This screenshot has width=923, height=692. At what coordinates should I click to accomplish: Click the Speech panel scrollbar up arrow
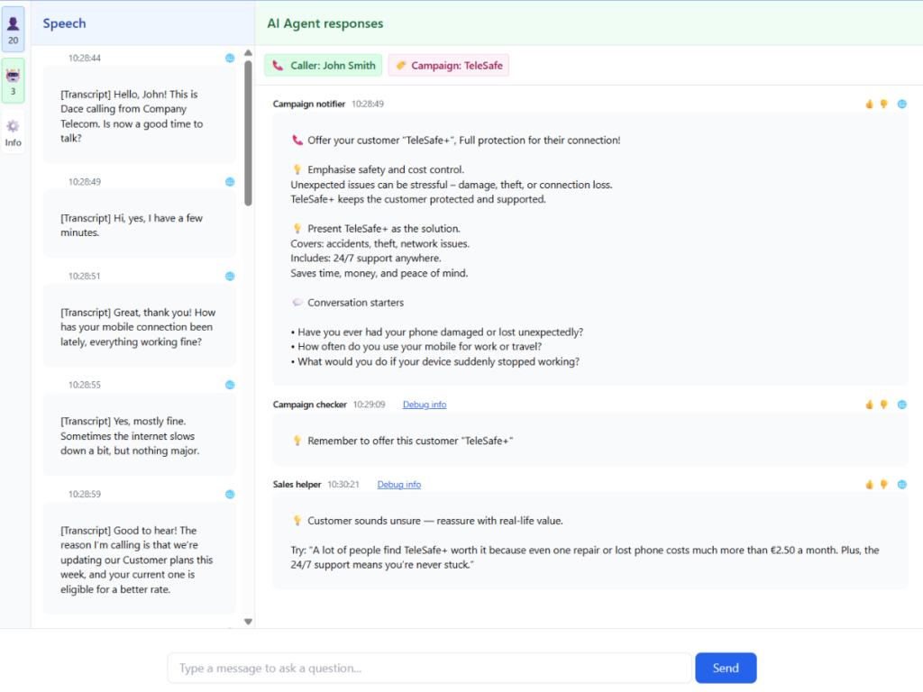[x=249, y=52]
